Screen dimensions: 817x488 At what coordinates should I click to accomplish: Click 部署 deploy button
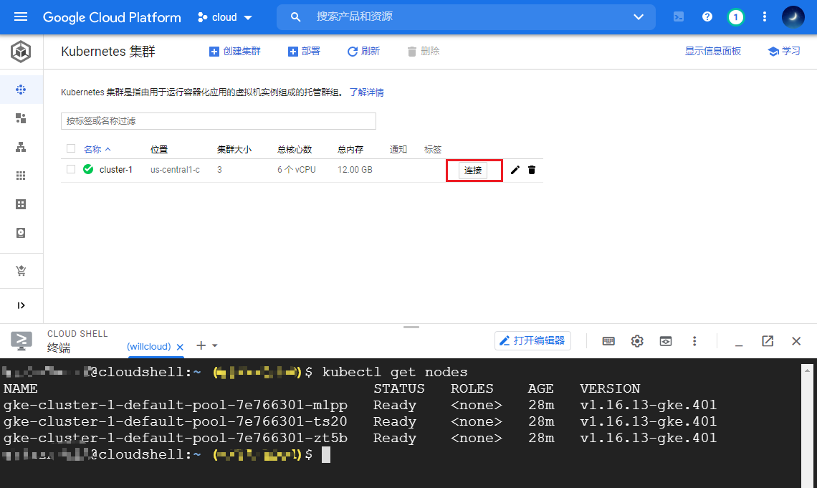[x=304, y=51]
